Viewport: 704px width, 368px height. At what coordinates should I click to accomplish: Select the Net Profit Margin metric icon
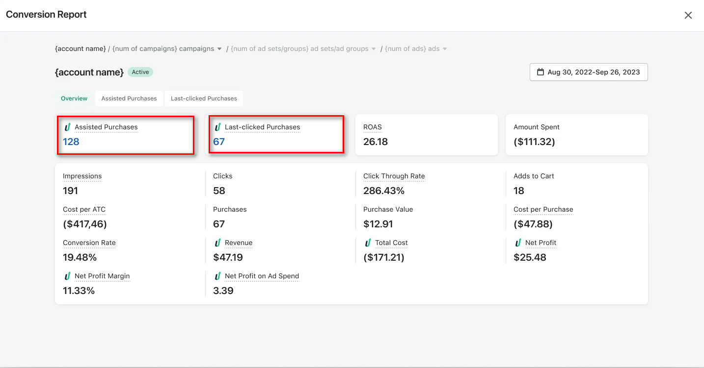(x=67, y=276)
